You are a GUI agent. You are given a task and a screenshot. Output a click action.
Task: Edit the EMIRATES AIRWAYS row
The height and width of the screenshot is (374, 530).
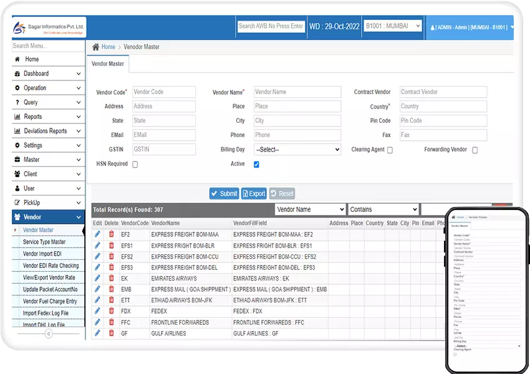97,278
